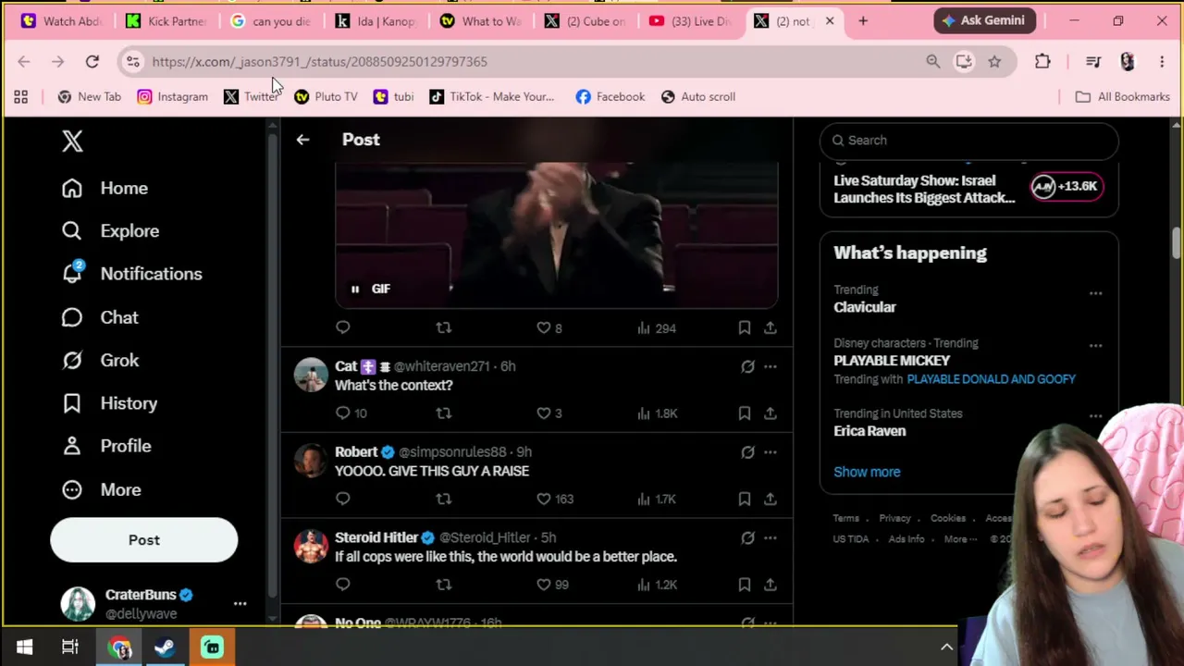Share the "If all cops were like this" post
Image resolution: width=1184 pixels, height=666 pixels.
770,585
